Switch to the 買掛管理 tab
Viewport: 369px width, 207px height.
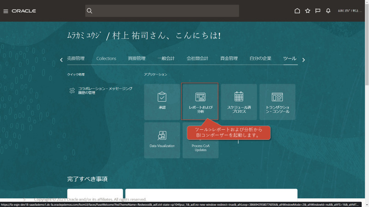point(137,58)
